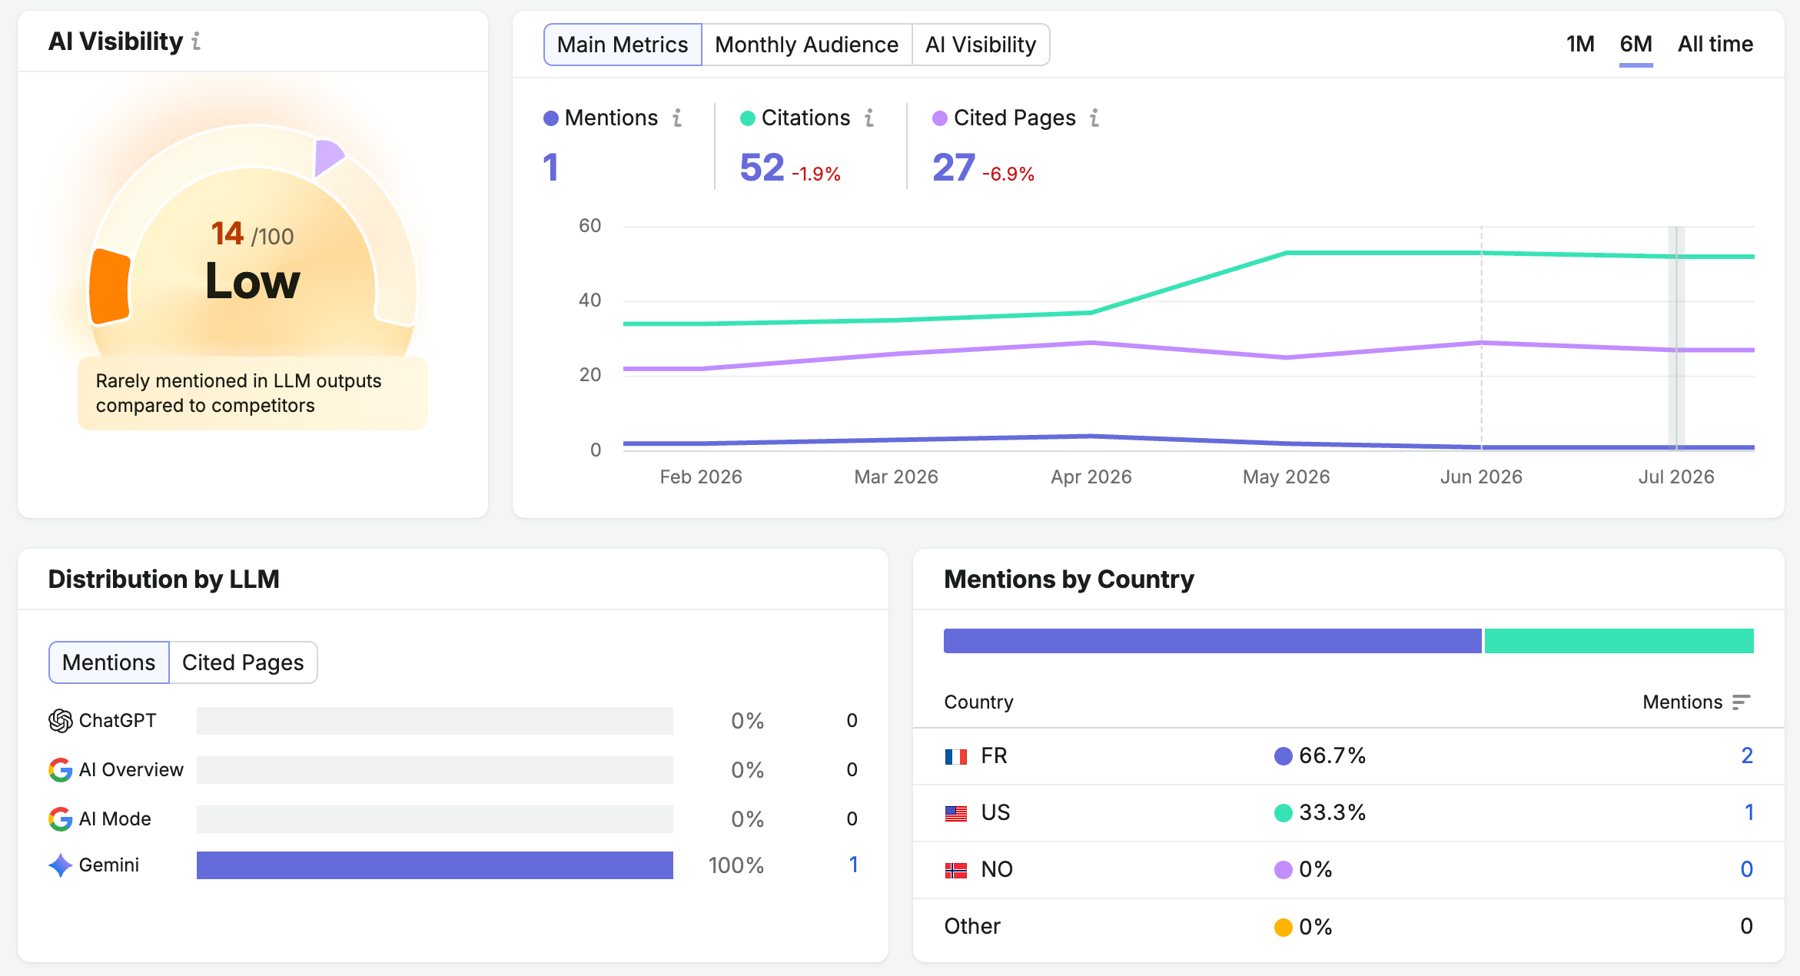Click the 'Rarely mentioned in LLM outputs' note
Viewport: 1800px width, 976px height.
[252, 393]
